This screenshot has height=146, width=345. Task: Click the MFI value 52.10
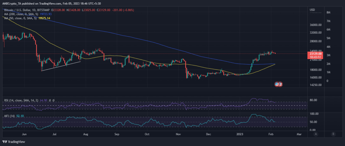pyautogui.click(x=20, y=116)
